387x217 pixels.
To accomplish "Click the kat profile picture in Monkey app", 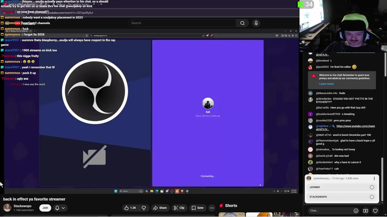I will point(208,104).
